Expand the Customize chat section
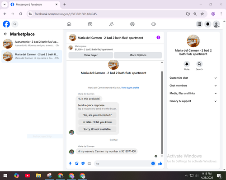This screenshot has height=180, width=226. (x=193, y=78)
